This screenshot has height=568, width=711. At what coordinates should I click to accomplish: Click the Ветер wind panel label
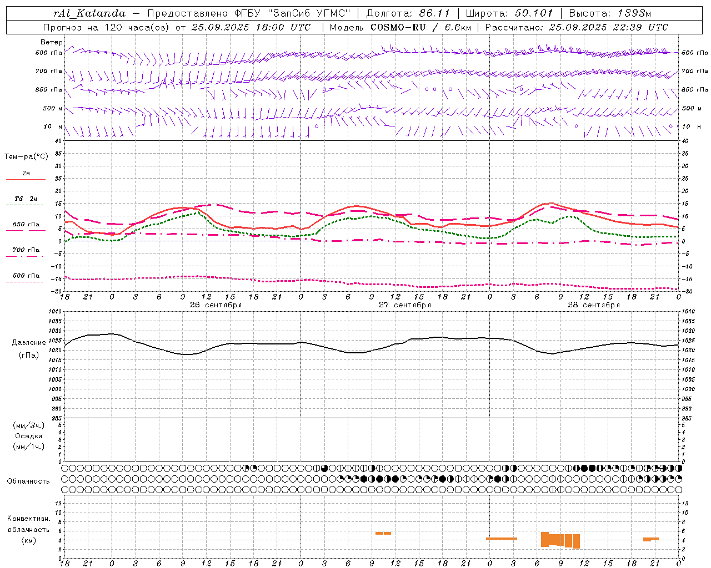pyautogui.click(x=51, y=42)
